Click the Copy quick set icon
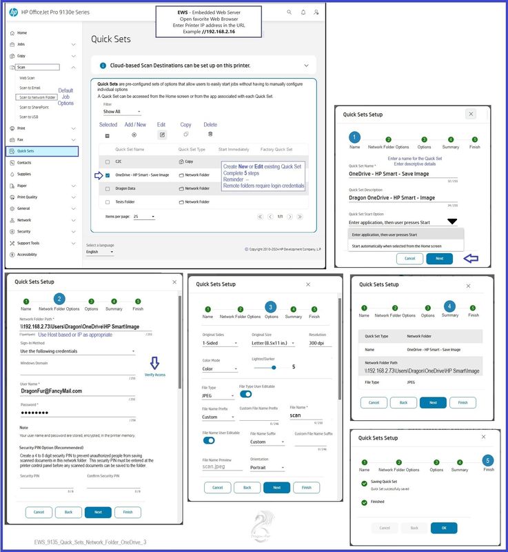This screenshot has width=508, height=552. point(186,134)
